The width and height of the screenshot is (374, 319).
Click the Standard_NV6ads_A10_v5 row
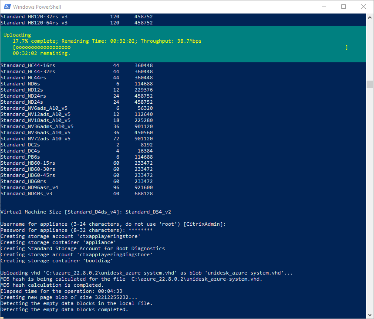pyautogui.click(x=77, y=108)
